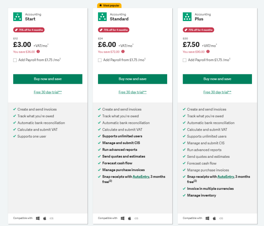Viewport: 264px width, 226px height.
Task: Enable Add Payroll checkbox for Start plan
Action: 15,60
